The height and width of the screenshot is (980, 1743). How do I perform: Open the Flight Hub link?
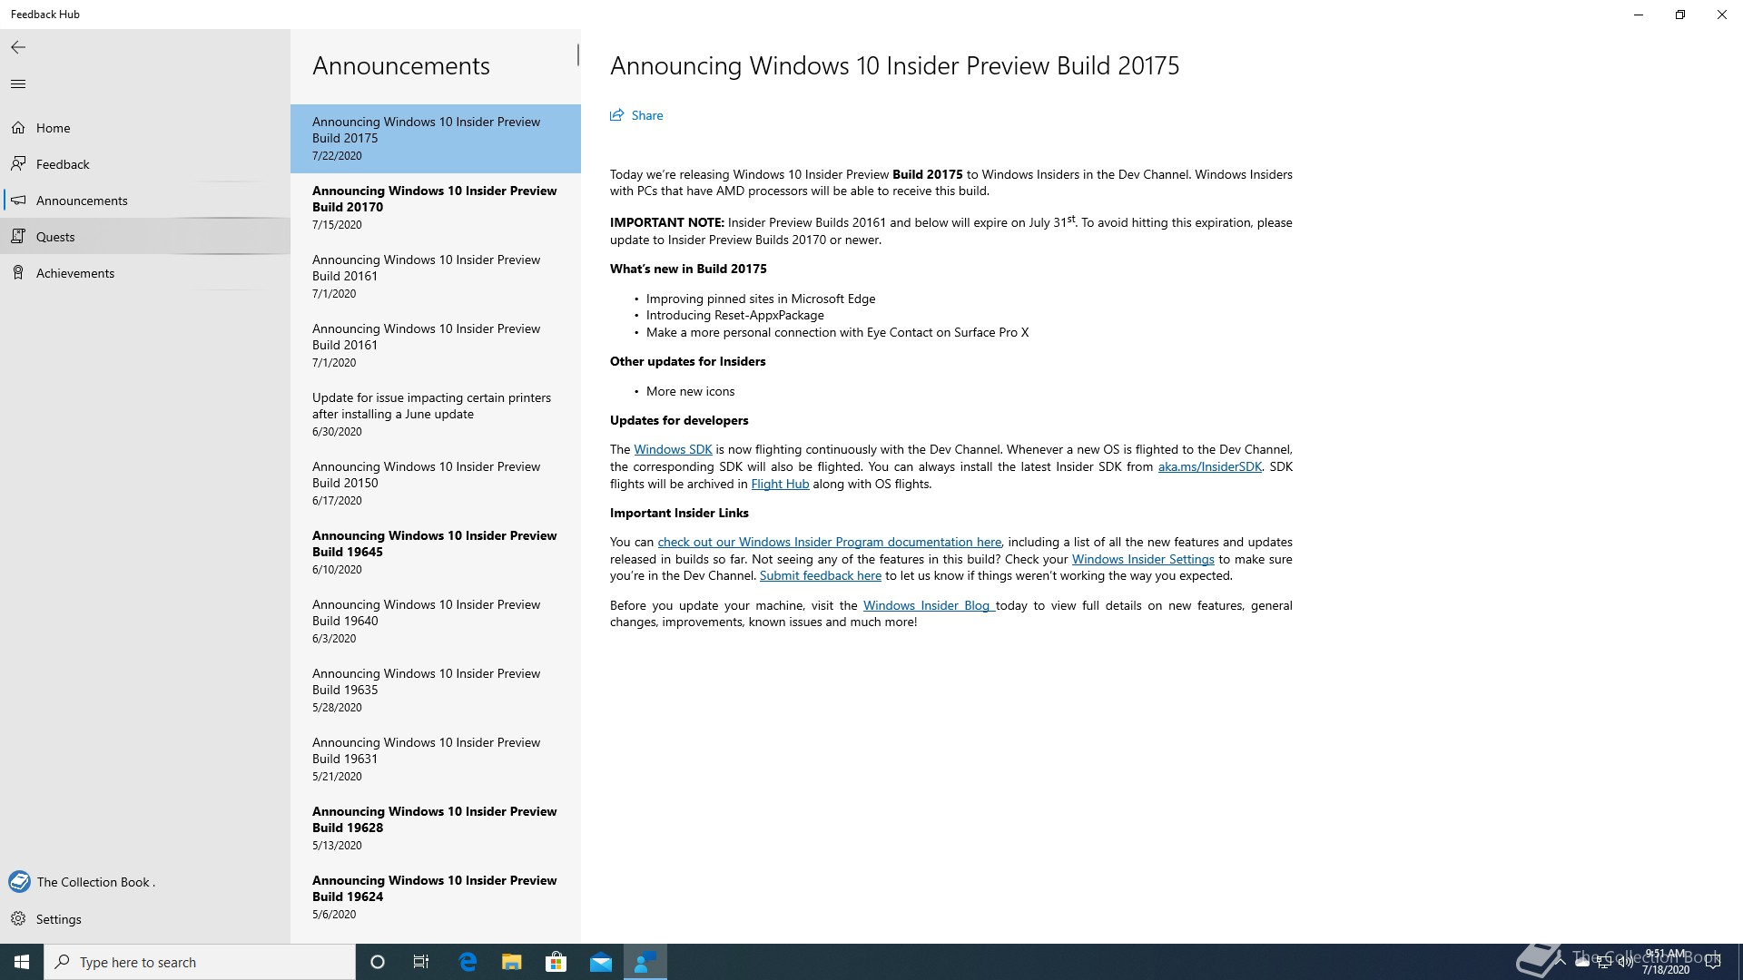[x=780, y=484]
